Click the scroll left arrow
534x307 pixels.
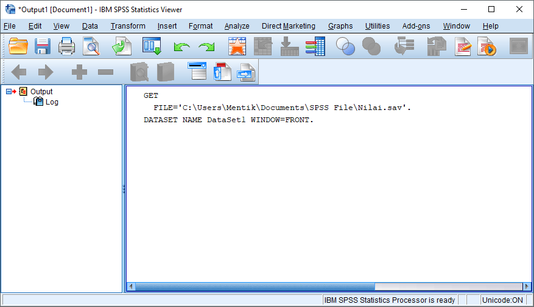click(131, 286)
